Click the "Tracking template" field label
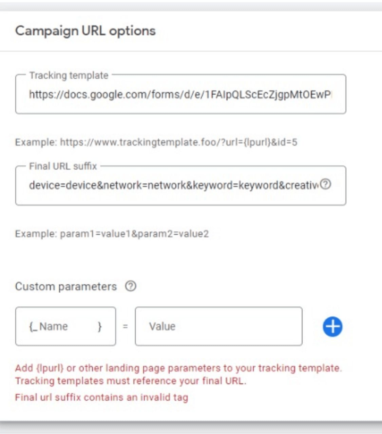 click(69, 75)
